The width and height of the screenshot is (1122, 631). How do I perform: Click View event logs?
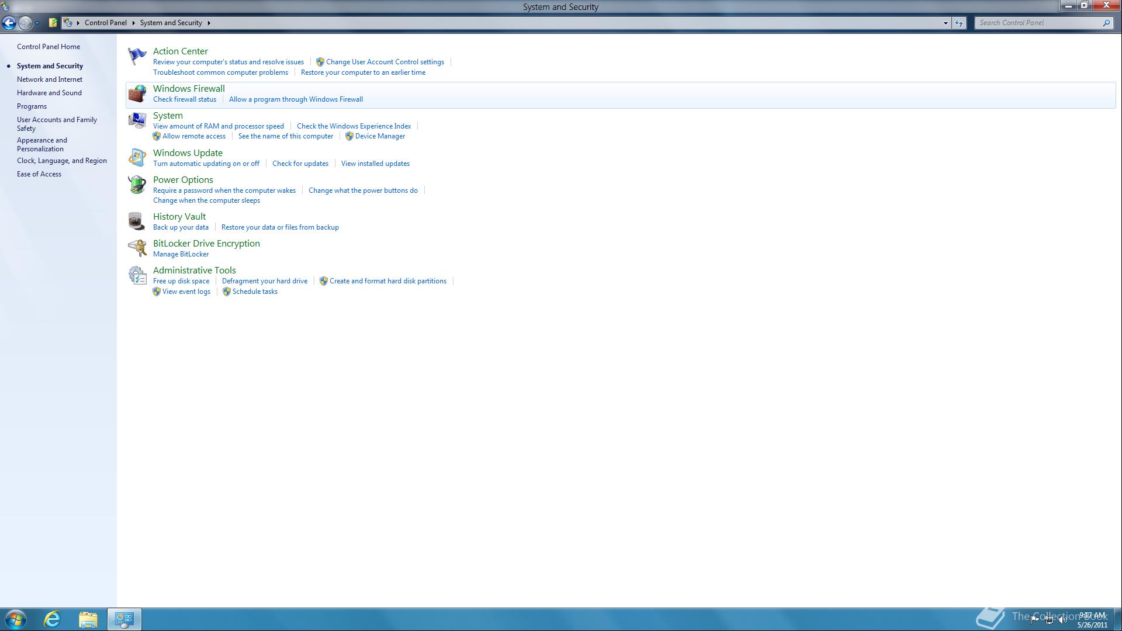click(186, 292)
